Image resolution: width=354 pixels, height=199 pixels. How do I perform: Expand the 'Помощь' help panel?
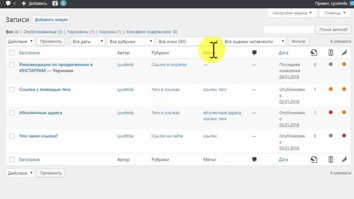click(335, 13)
